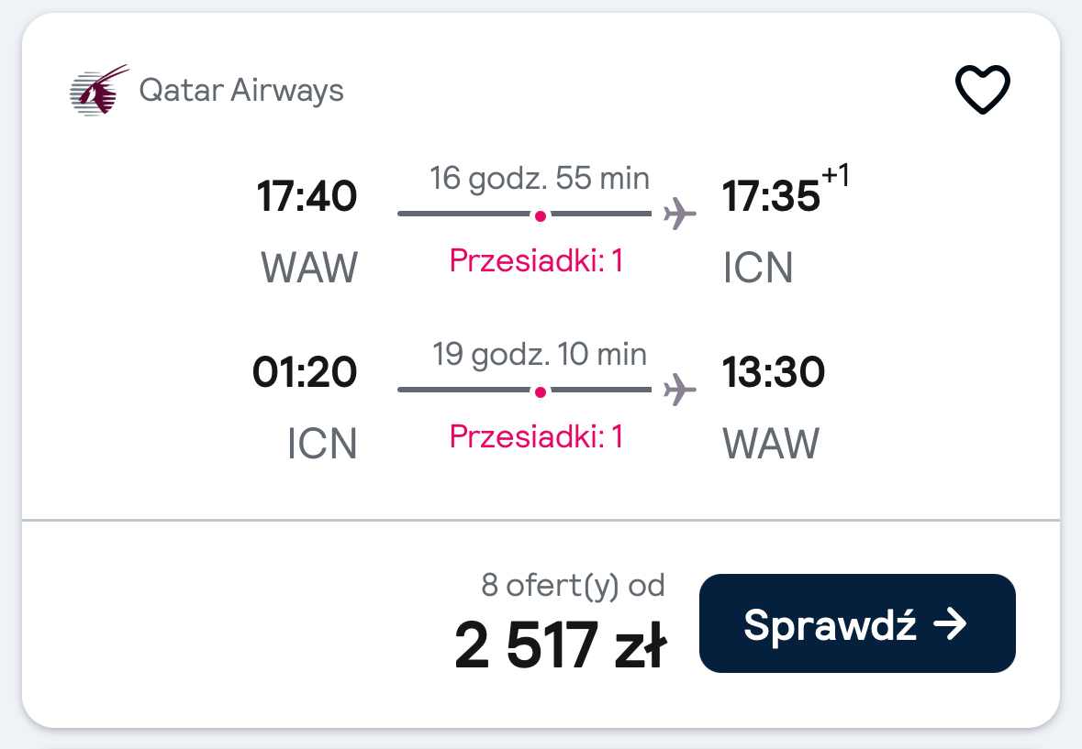Select the Qatar Airways airline name
This screenshot has height=749, width=1082.
pos(241,90)
